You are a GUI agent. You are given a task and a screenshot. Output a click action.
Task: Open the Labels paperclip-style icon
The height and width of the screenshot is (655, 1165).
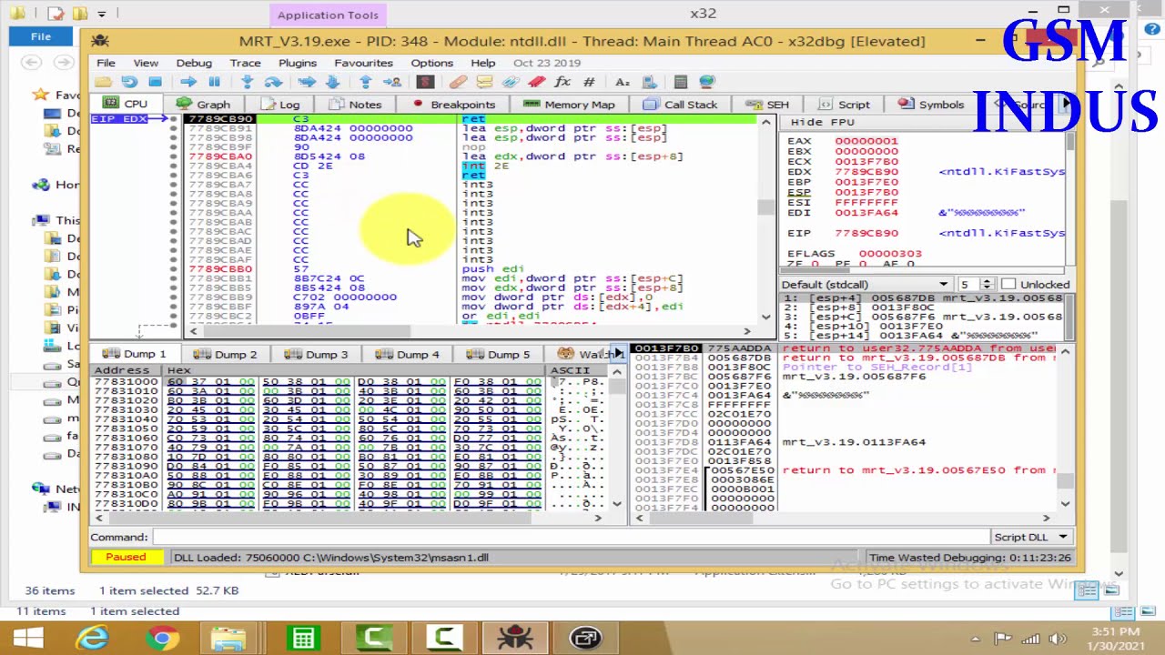[x=510, y=82]
